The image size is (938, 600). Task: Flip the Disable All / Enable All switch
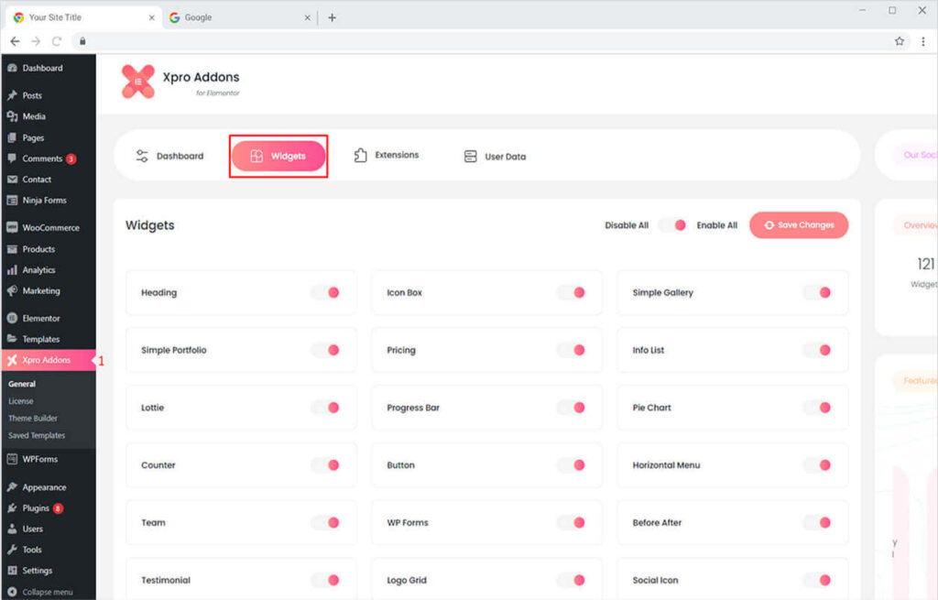(672, 225)
